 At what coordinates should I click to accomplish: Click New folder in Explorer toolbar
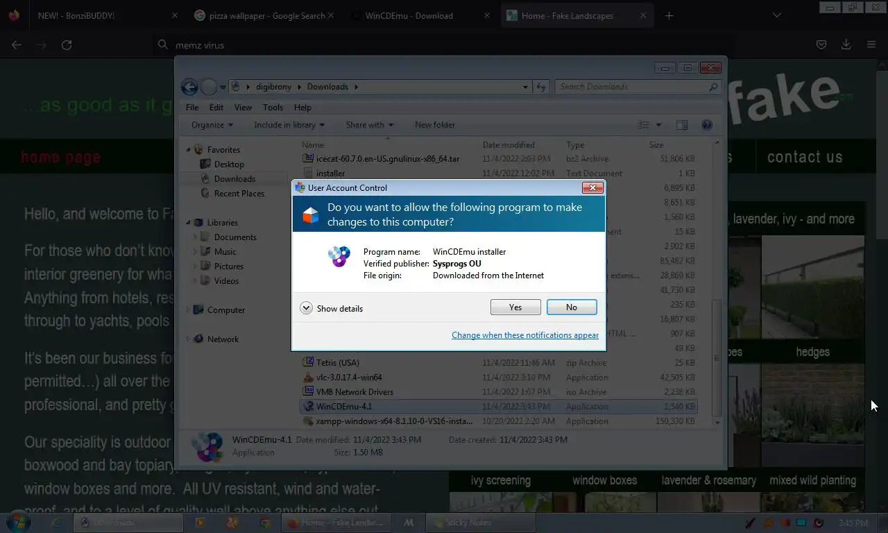435,125
